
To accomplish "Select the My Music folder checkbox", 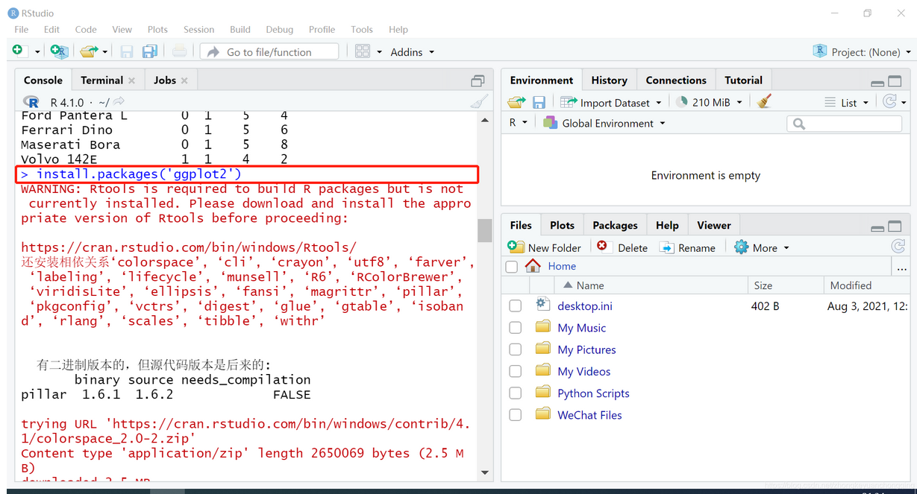I will point(515,327).
